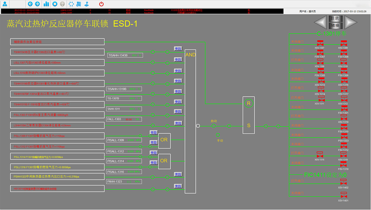Click the user login icon in toolbar
The width and height of the screenshot is (371, 210).
click(5, 4)
